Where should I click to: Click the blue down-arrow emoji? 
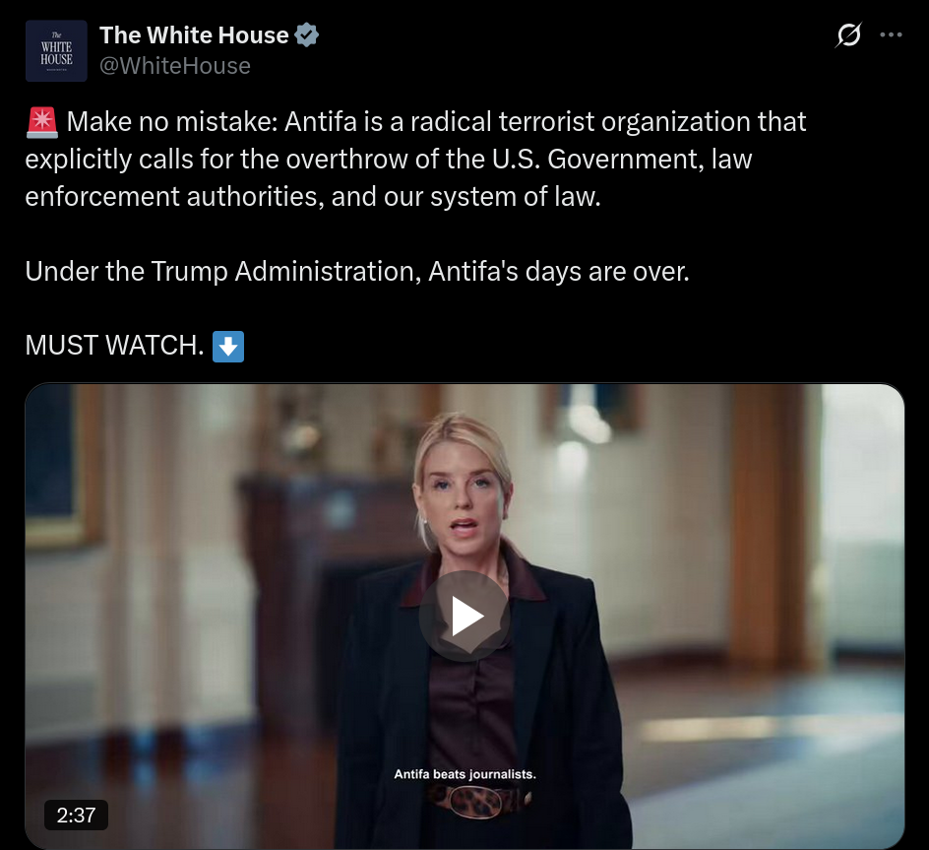point(228,347)
